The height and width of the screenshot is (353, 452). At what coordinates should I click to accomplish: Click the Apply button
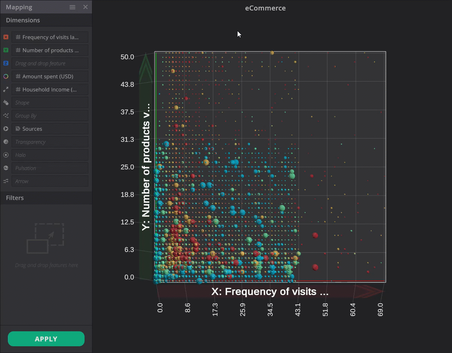tap(46, 339)
